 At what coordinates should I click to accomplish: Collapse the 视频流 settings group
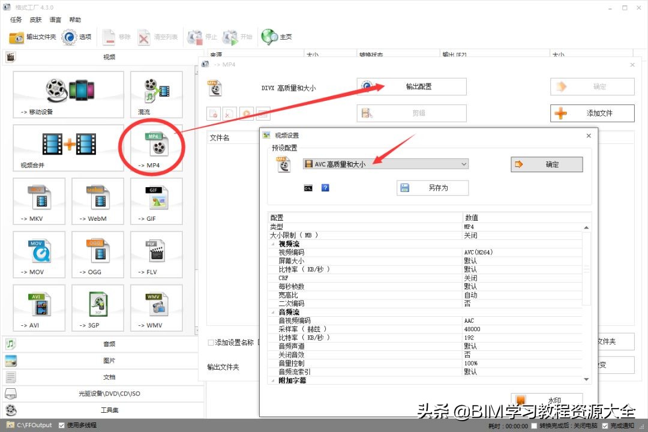point(273,244)
